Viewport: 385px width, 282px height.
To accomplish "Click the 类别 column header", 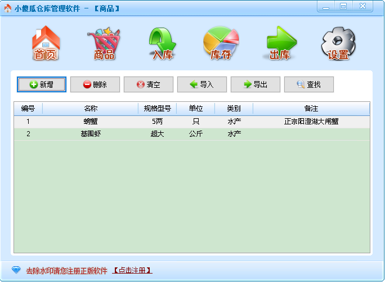I will click(x=234, y=109).
